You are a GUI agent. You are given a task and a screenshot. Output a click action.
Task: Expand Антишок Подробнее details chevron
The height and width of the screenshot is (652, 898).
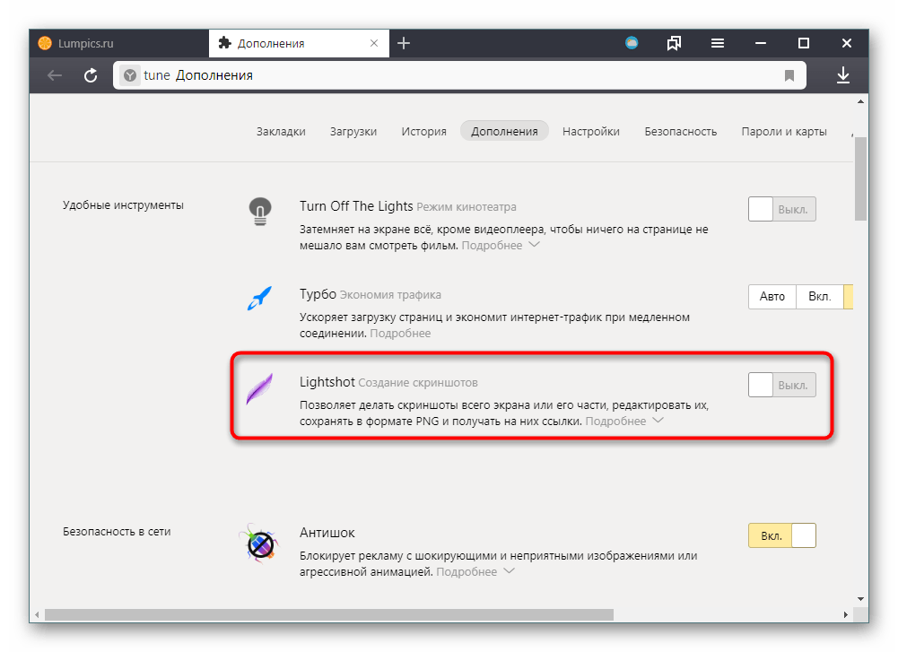click(x=509, y=570)
